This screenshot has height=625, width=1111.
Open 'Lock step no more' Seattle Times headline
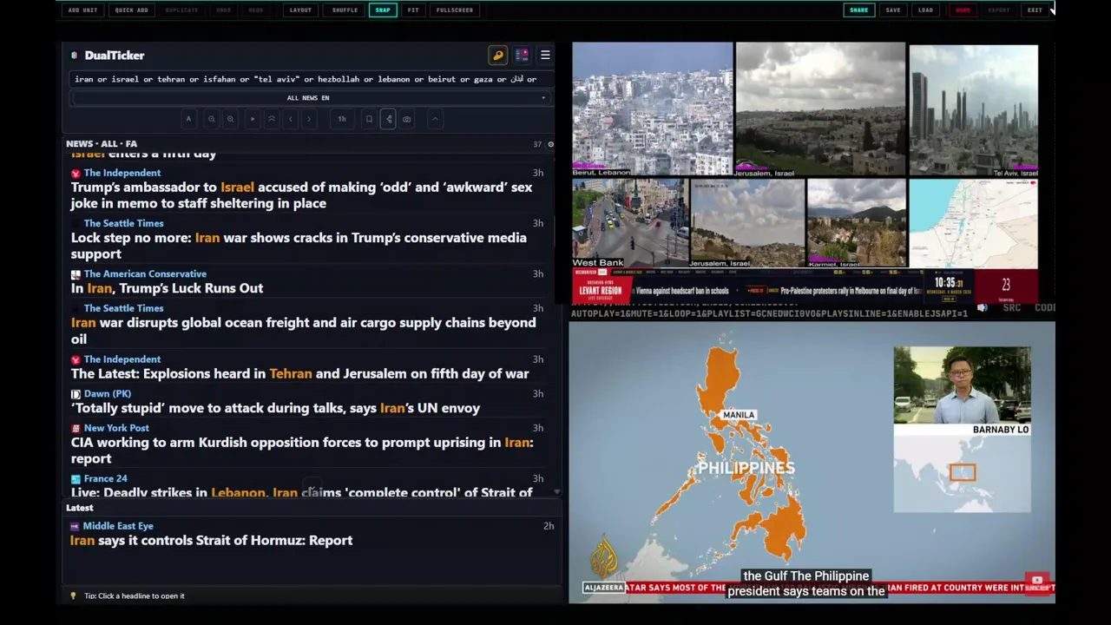(x=299, y=246)
